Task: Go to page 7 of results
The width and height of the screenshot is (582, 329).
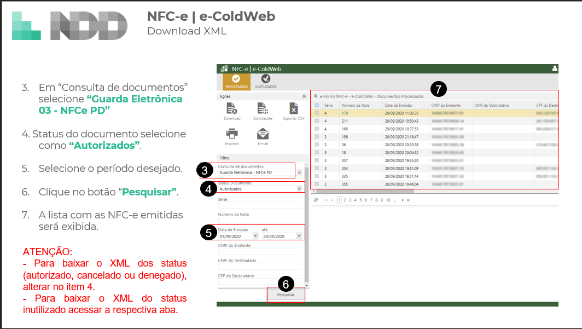Action: point(371,200)
